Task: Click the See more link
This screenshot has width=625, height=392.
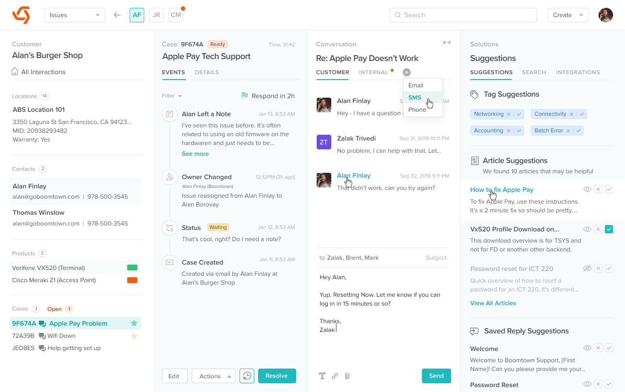Action: tap(195, 154)
